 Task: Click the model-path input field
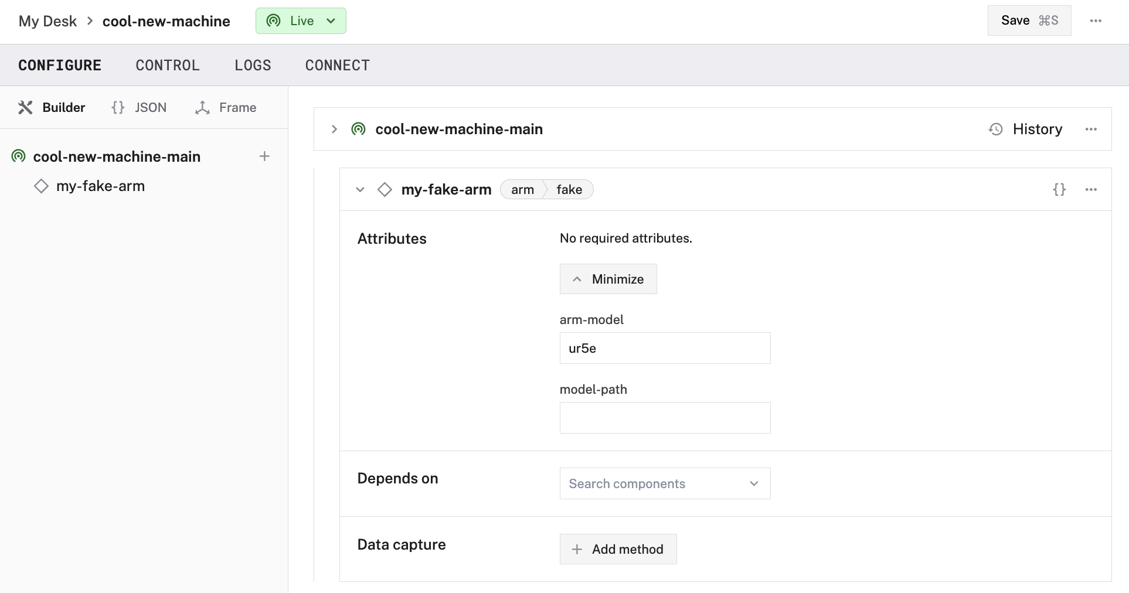tap(665, 418)
